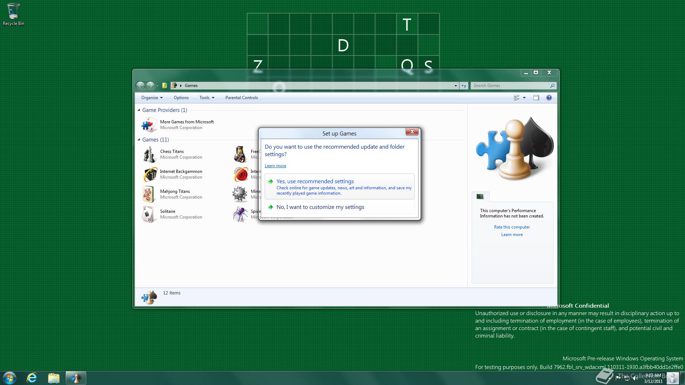Open the view options dropdown arrow
The height and width of the screenshot is (385, 685).
coord(524,98)
